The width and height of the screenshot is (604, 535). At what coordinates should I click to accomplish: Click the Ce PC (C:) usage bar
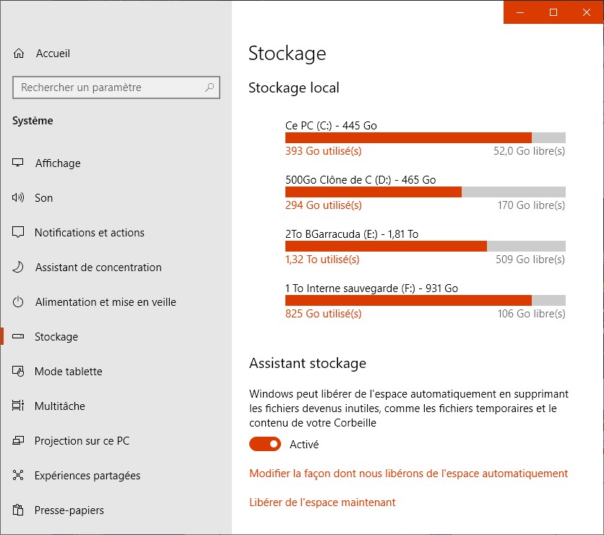(425, 138)
